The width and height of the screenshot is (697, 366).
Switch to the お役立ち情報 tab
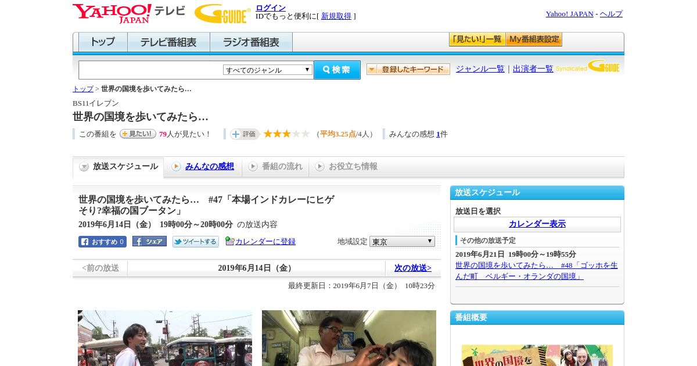click(x=346, y=167)
